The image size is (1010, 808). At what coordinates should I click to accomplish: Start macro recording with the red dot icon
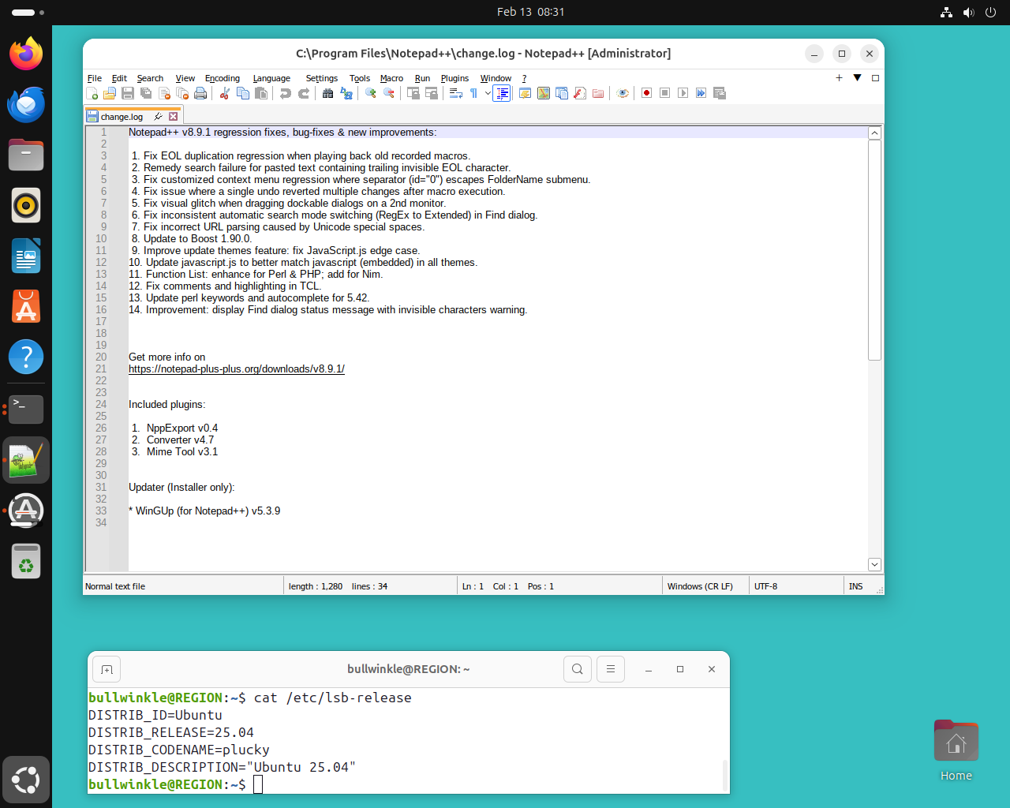pos(646,93)
